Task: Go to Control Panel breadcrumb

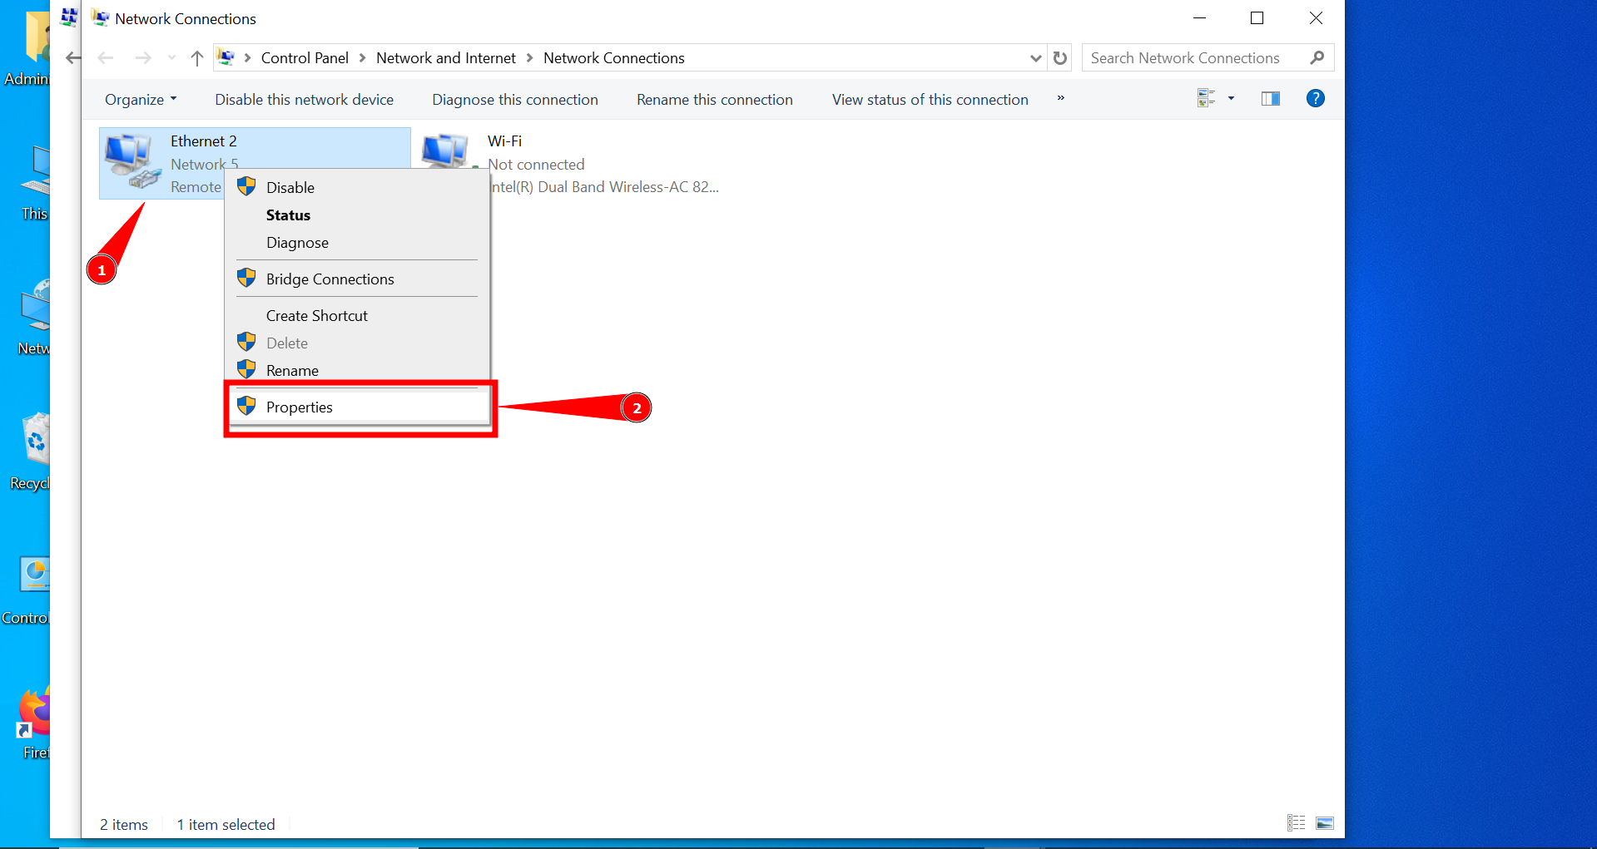Action: [x=305, y=58]
